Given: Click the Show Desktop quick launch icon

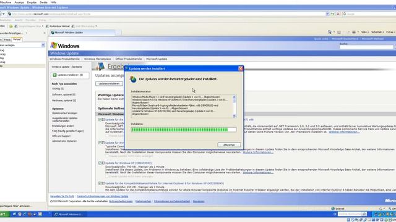Looking at the screenshot, I should [14, 214].
